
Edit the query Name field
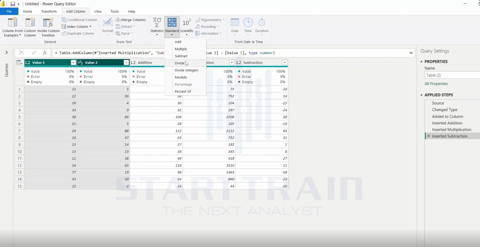coord(452,75)
